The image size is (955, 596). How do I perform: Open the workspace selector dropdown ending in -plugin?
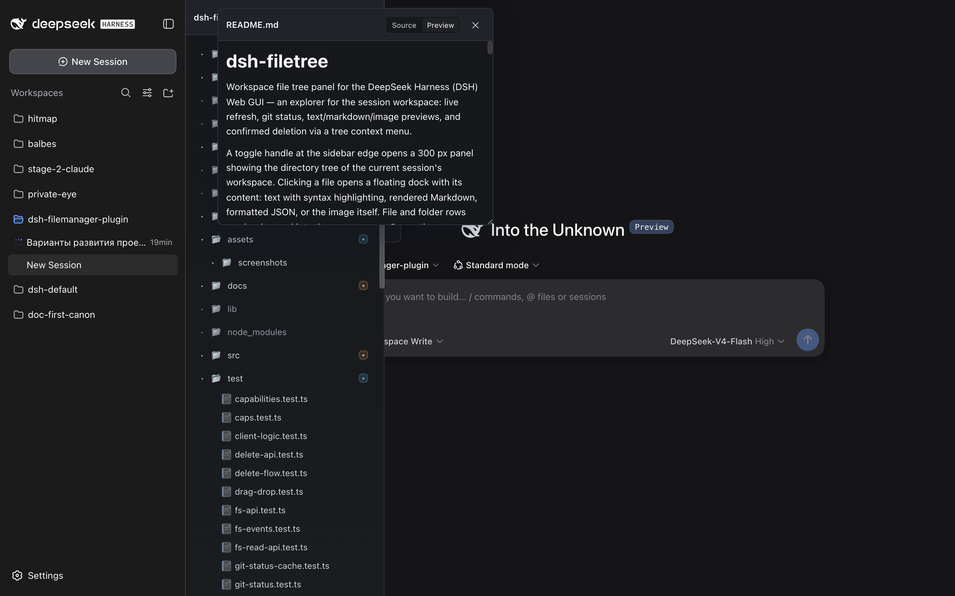pos(412,265)
